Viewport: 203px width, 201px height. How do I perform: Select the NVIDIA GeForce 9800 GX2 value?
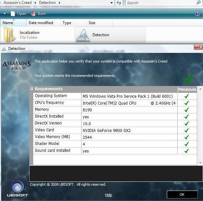click(107, 130)
